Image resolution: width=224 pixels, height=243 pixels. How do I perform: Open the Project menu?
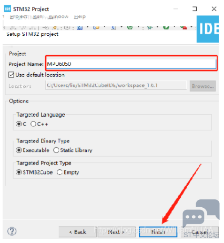pos(18,16)
